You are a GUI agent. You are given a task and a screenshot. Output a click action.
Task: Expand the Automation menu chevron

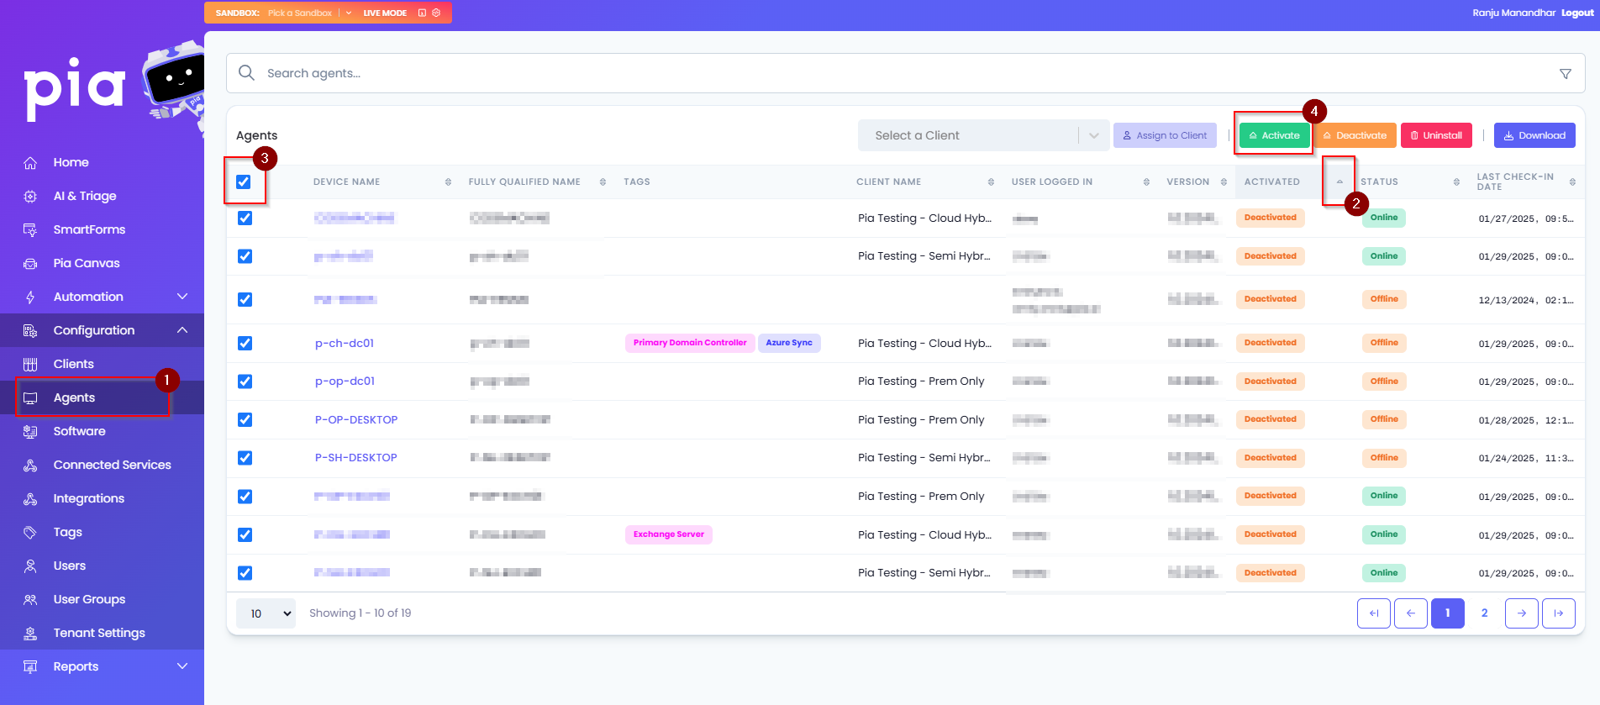[x=182, y=297]
